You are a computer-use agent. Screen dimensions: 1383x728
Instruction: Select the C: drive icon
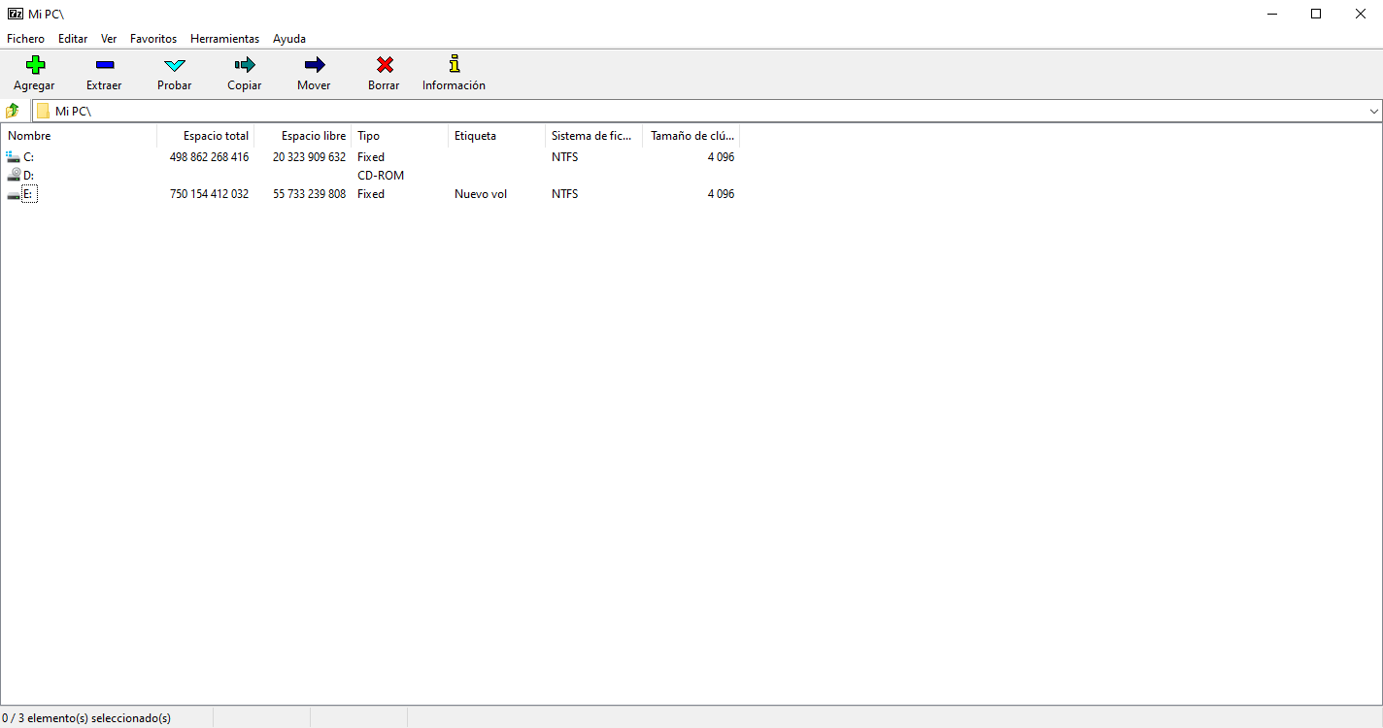click(13, 156)
